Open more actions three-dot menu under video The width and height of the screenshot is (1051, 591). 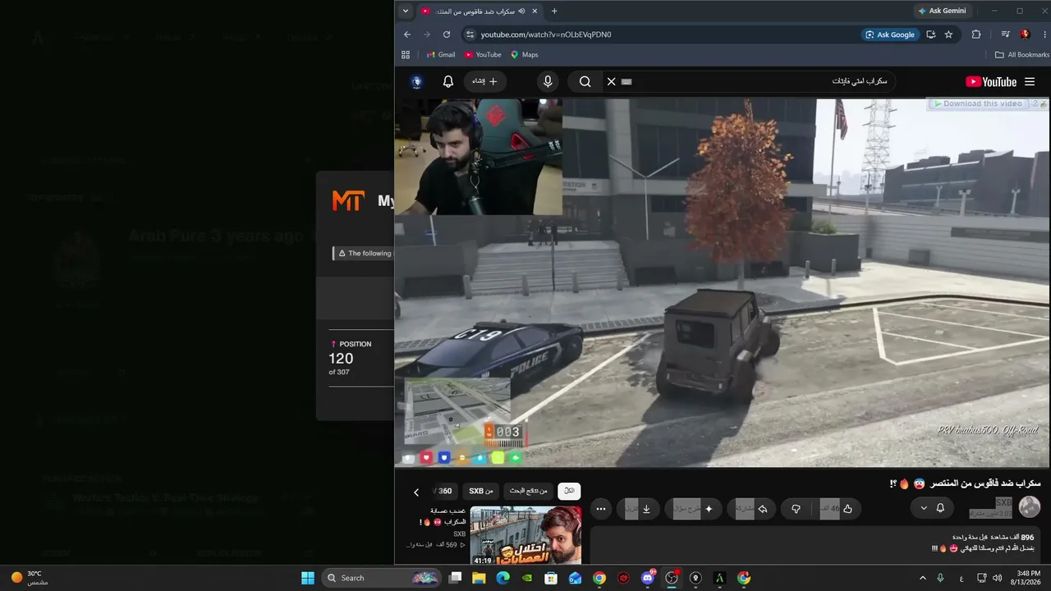(601, 509)
